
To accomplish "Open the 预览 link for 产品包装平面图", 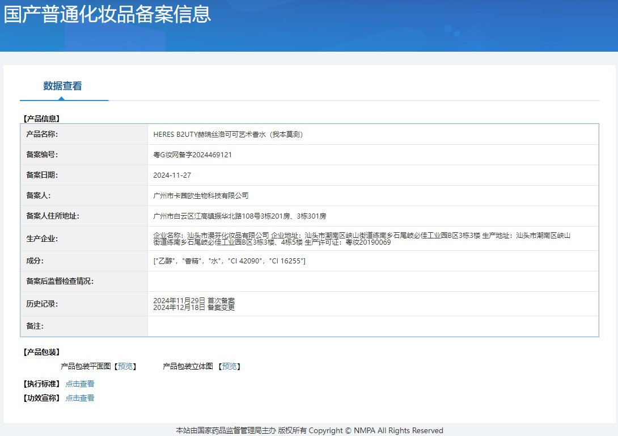I will coord(125,366).
